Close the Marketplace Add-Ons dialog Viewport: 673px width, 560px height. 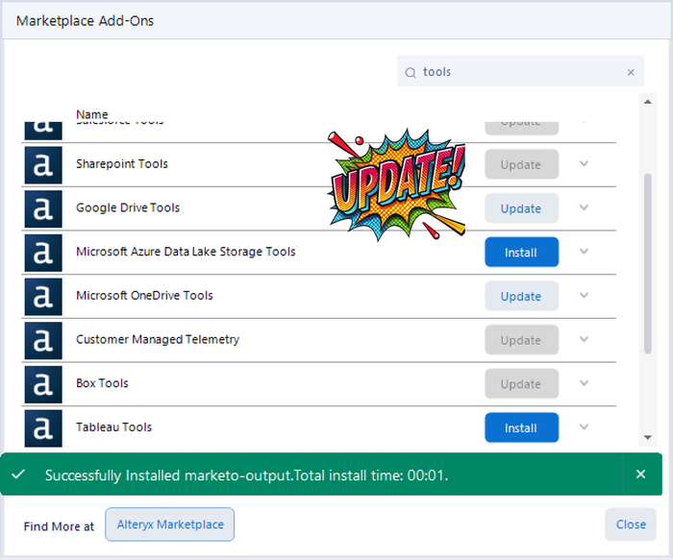[631, 524]
